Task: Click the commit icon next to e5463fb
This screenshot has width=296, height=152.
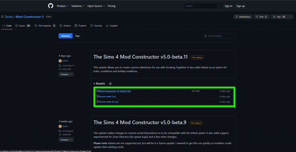Action: coord(60,135)
